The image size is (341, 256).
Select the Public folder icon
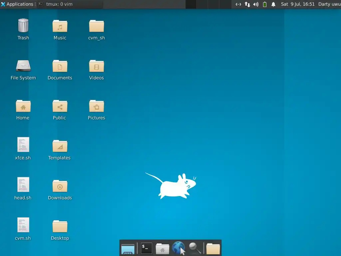pos(60,106)
